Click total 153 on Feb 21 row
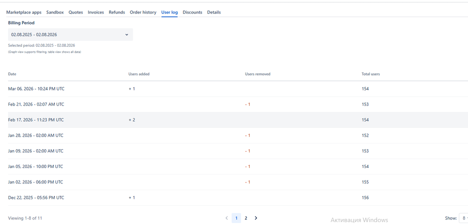This screenshot has height=224, width=468. [365, 105]
